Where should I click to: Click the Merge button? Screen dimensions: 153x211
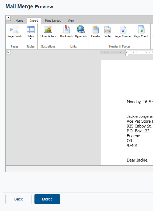(x=47, y=199)
